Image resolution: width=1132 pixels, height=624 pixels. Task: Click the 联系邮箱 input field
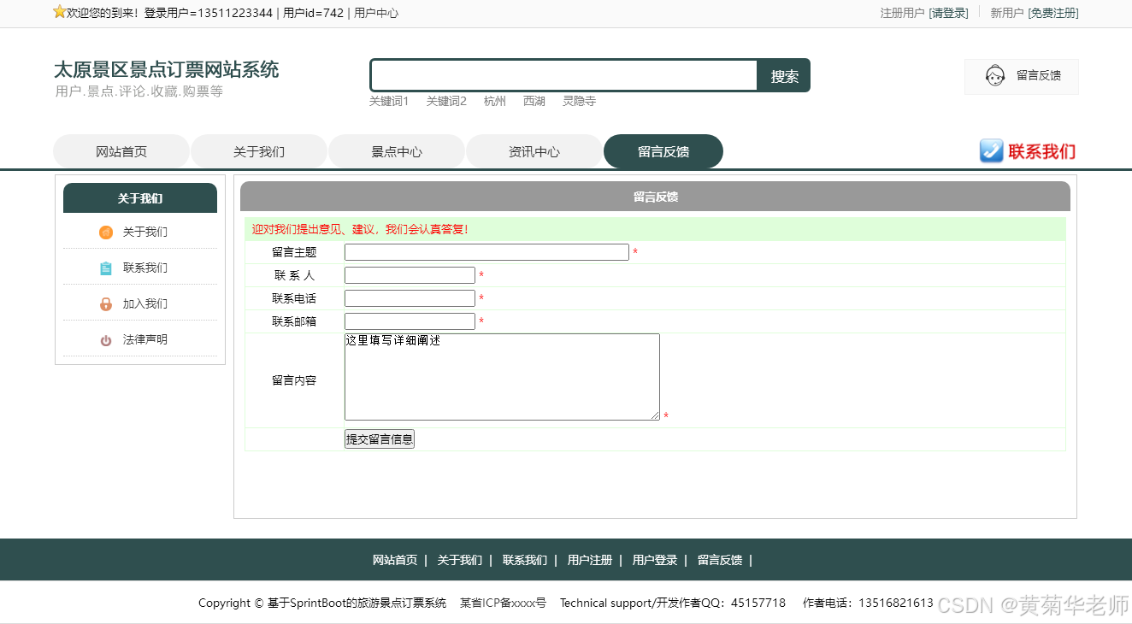410,321
